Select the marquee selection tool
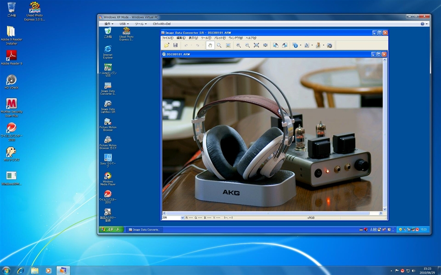Screen dimensions: 441x275 point(228,45)
